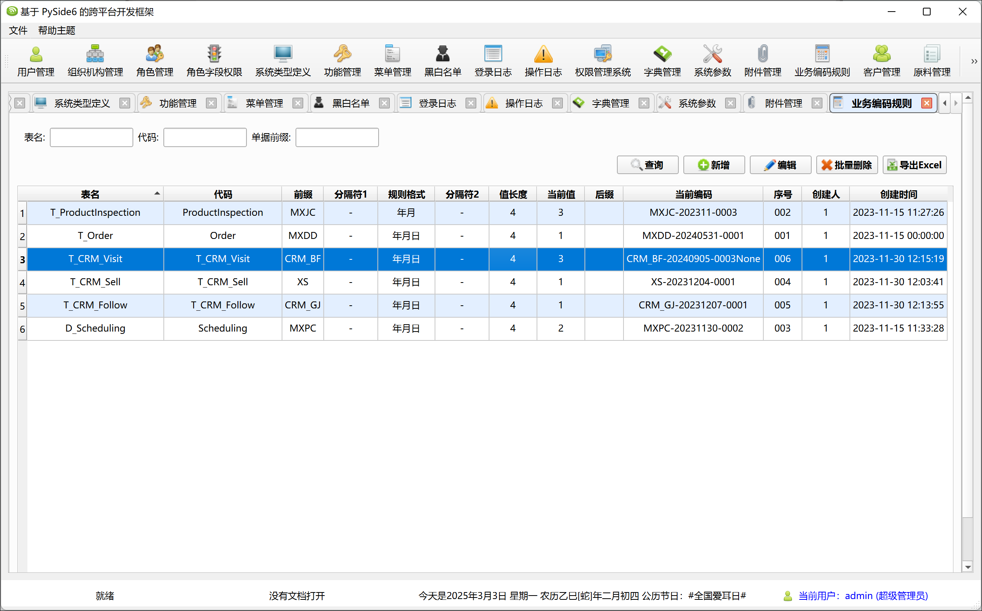Open the 文件 menu
Viewport: 982px width, 611px height.
18,30
